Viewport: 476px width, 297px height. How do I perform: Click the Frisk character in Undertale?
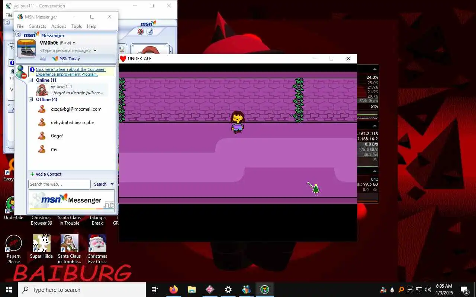pyautogui.click(x=238, y=122)
